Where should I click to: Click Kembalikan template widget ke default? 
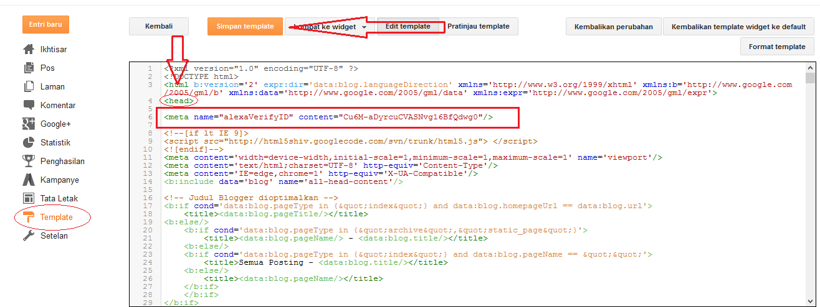point(738,27)
